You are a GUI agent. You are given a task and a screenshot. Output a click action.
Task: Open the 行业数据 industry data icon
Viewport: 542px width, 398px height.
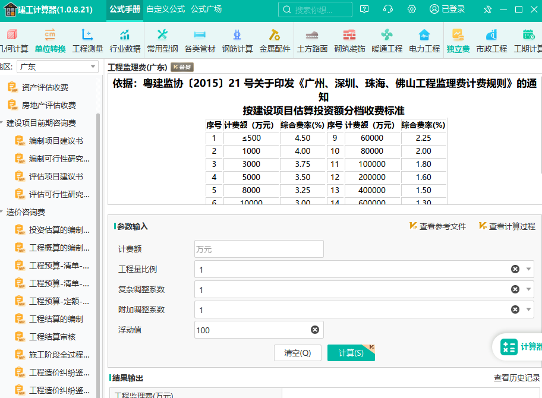coord(125,41)
